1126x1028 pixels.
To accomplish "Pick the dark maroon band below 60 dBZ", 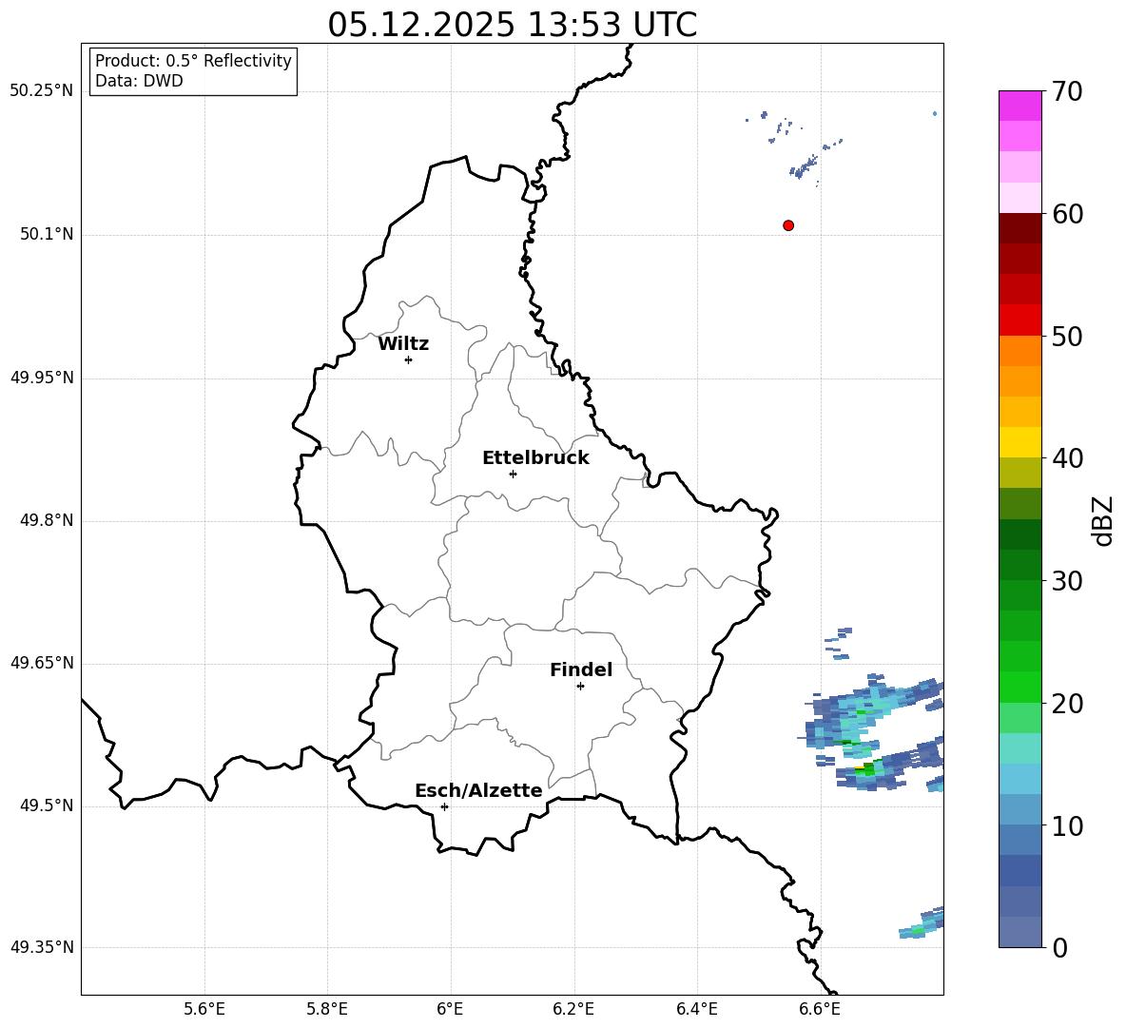I will click(1019, 228).
